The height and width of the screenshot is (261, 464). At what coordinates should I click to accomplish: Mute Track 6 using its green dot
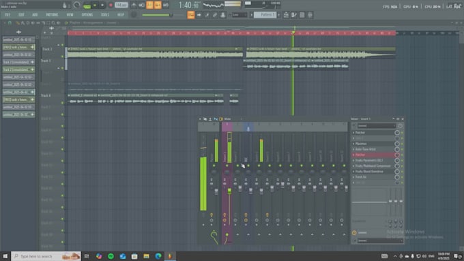point(63,103)
